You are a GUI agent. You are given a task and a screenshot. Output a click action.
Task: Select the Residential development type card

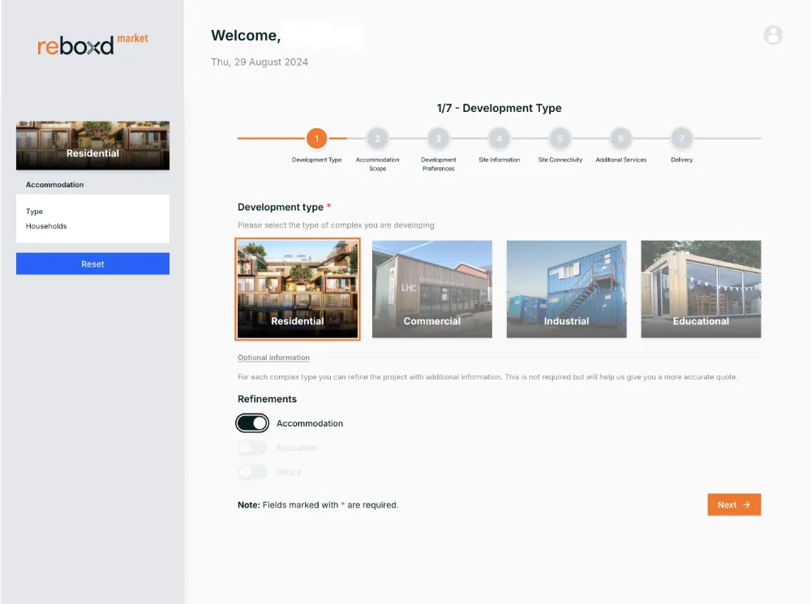(297, 289)
